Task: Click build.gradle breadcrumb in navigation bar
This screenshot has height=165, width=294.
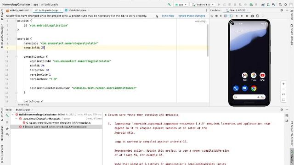Action: point(50,4)
